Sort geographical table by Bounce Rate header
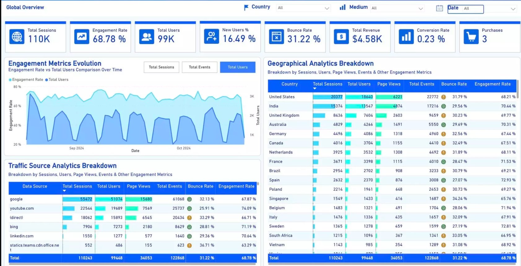Screen dimensions: 521x266 pyautogui.click(x=454, y=84)
